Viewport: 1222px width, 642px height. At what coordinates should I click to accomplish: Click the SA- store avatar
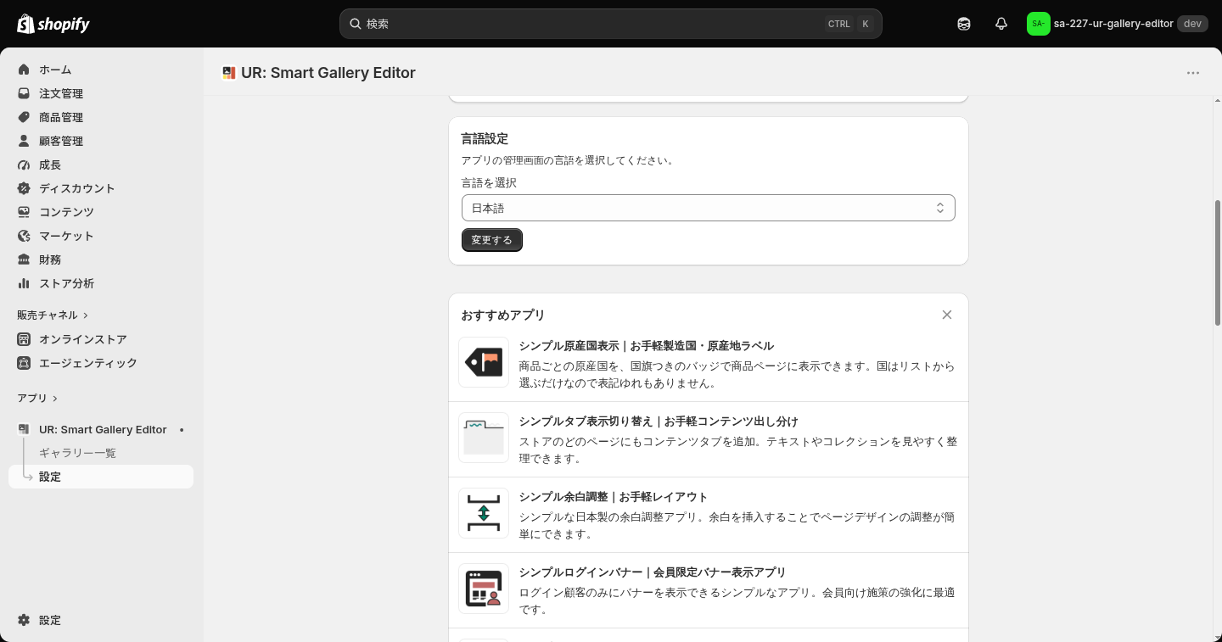pyautogui.click(x=1038, y=24)
